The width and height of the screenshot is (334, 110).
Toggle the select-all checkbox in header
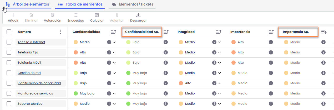pos(9,32)
